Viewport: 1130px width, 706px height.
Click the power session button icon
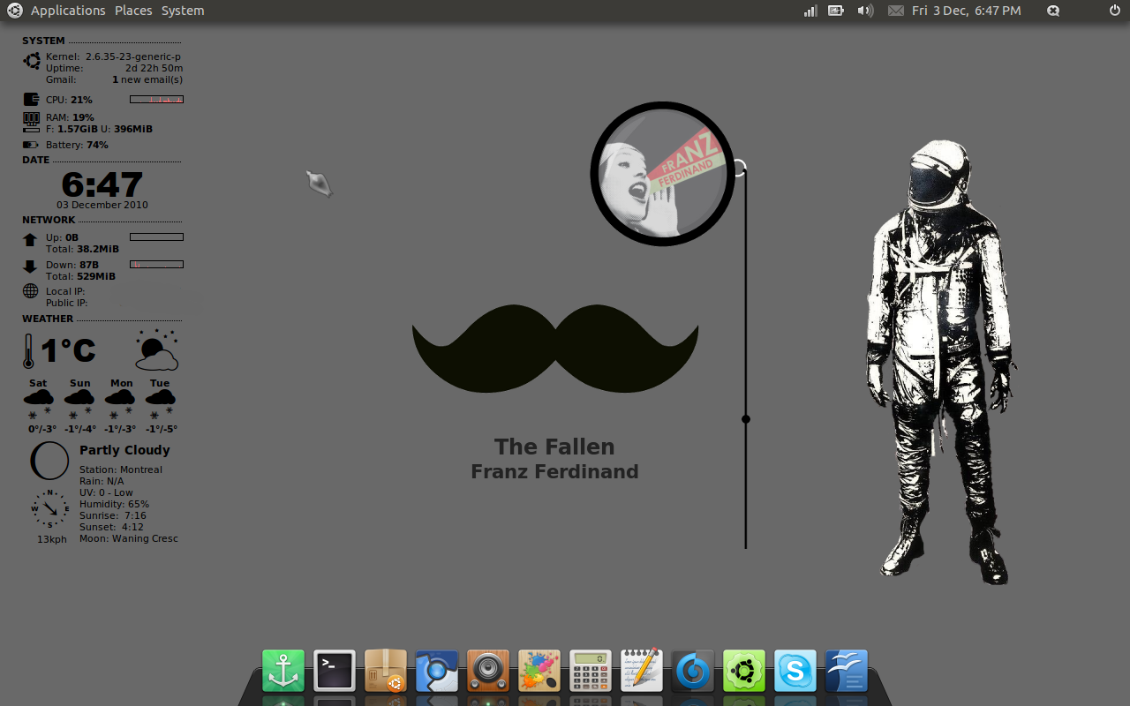(1114, 11)
